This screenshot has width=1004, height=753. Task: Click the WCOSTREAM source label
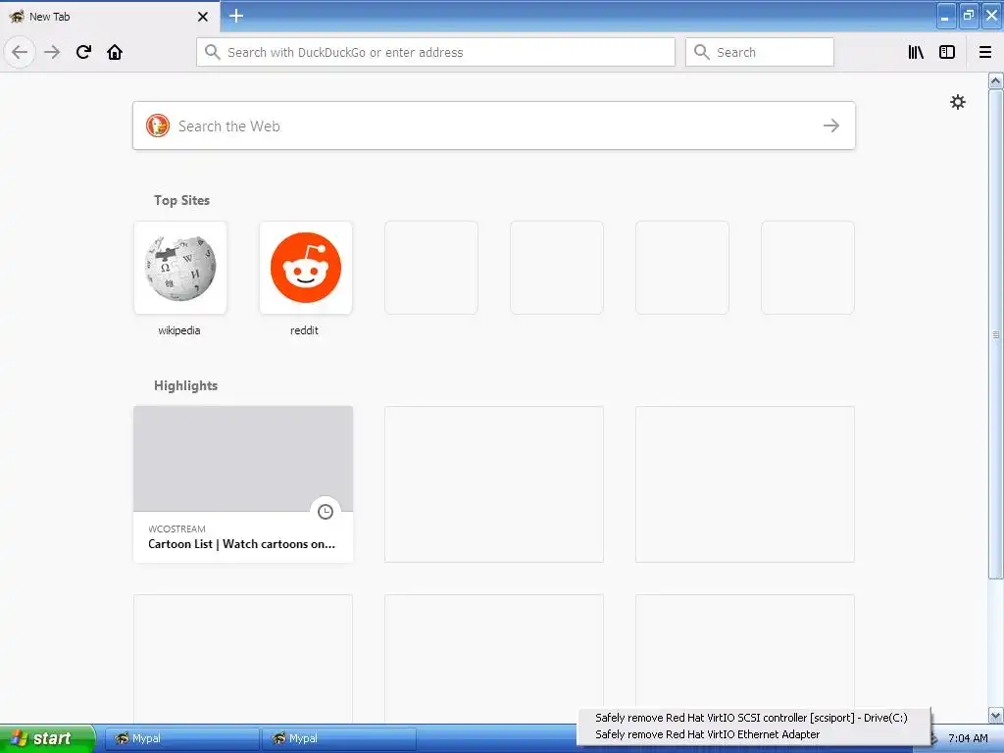(176, 528)
